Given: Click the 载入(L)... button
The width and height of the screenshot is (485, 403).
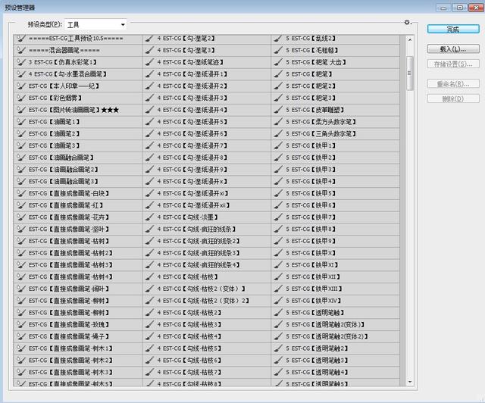Looking at the screenshot, I should tap(453, 49).
